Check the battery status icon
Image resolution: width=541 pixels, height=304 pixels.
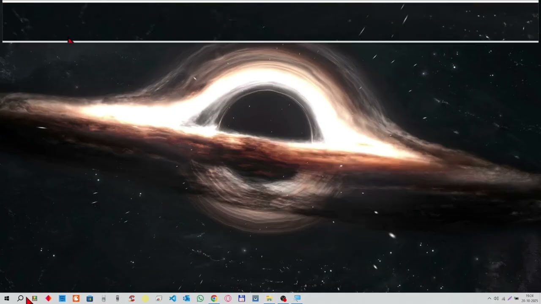pos(516,299)
